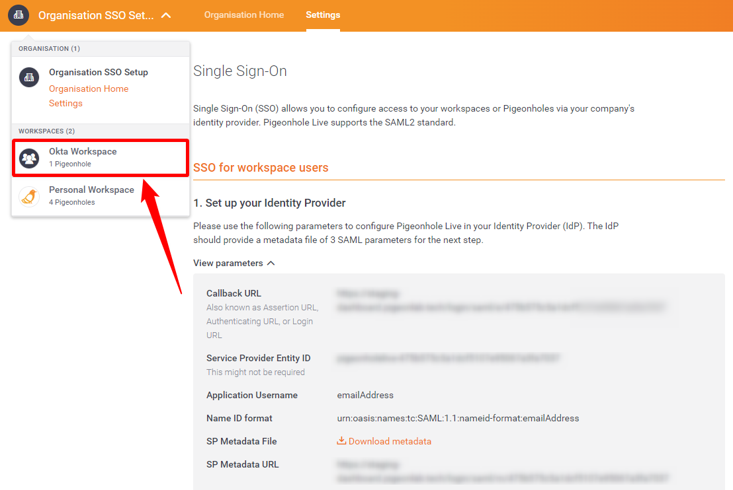Click the organisation building icon in header
The height and width of the screenshot is (490, 733).
19,15
